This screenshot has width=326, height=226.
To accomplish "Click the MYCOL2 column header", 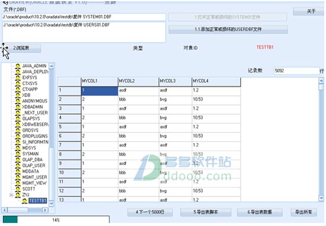I will (x=138, y=82).
